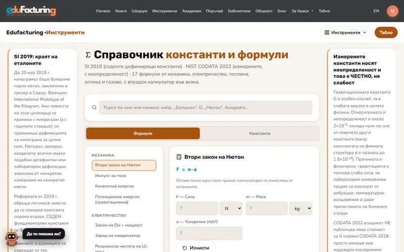The image size is (404, 252).
Task: Click the eduFacturing logo
Action: (x=31, y=11)
